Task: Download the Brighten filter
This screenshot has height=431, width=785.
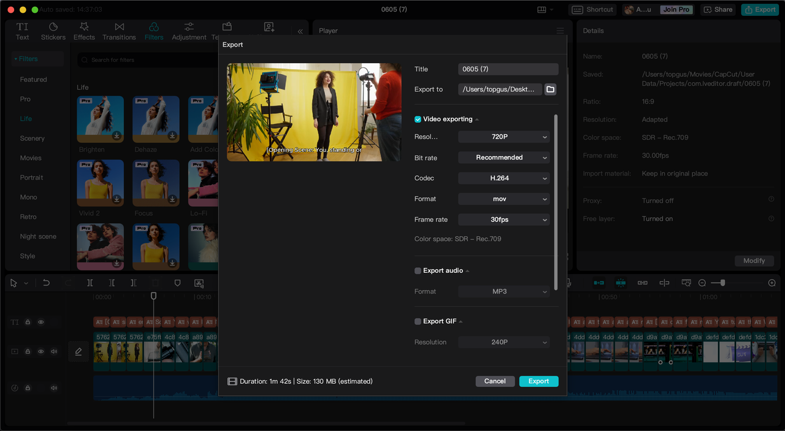Action: tap(117, 135)
